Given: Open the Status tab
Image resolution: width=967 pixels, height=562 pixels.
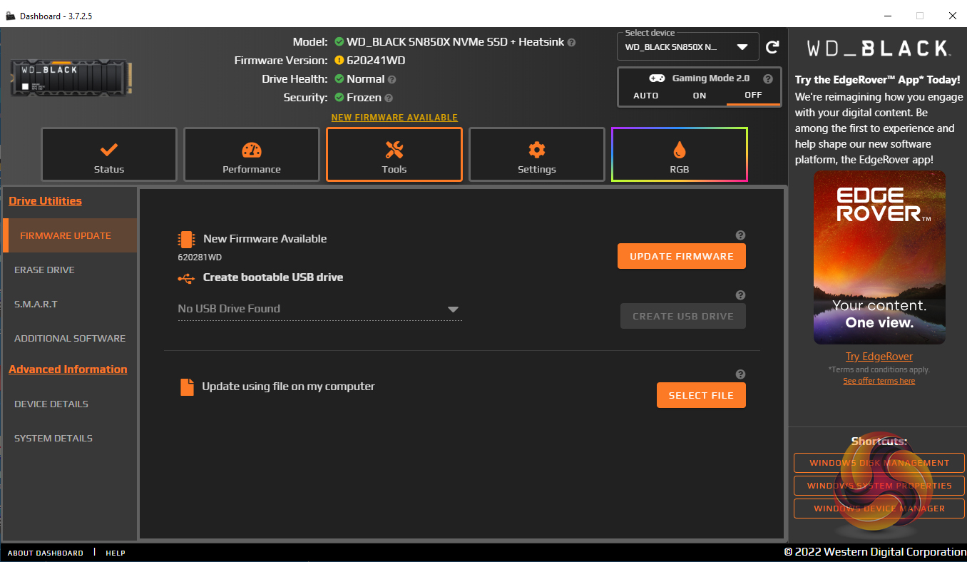Looking at the screenshot, I should coord(109,154).
